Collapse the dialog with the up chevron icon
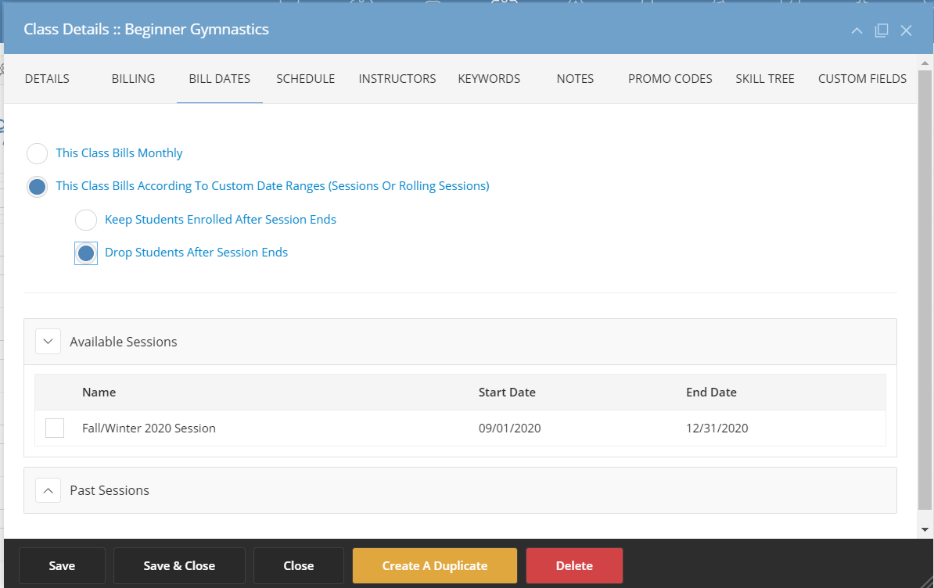This screenshot has height=588, width=934. (x=857, y=30)
